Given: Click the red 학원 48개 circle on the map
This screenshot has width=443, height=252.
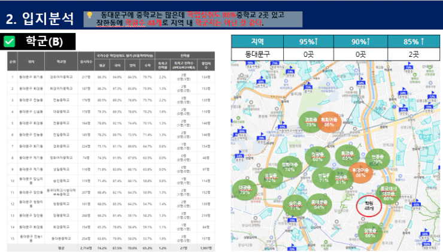Looking at the screenshot, I should [369, 207].
